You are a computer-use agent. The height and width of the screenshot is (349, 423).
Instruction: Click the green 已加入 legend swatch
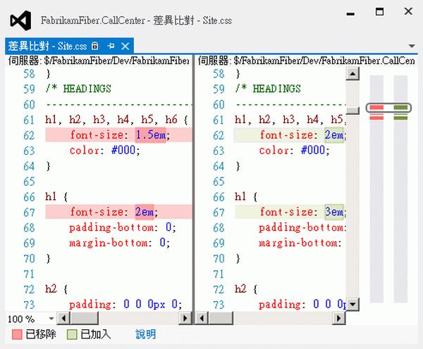(72, 334)
